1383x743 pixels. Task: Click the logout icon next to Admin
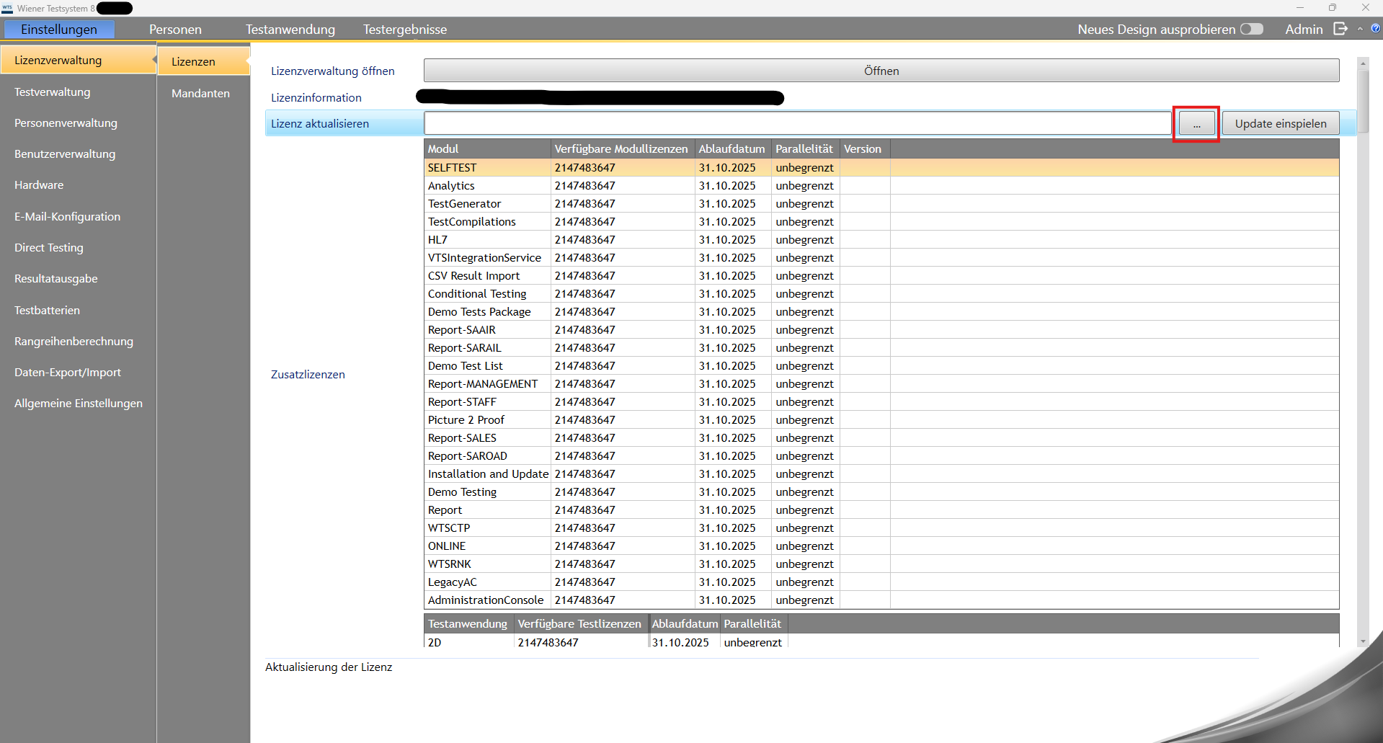pyautogui.click(x=1340, y=29)
